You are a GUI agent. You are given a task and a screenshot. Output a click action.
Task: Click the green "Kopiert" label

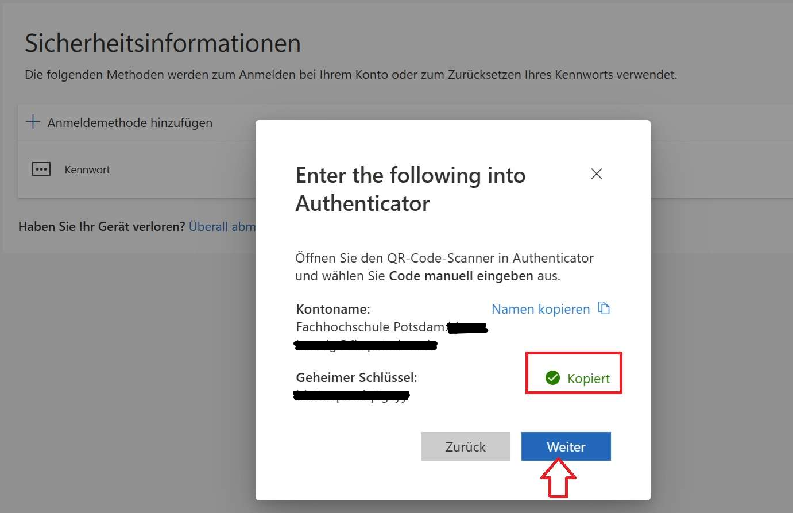click(588, 379)
